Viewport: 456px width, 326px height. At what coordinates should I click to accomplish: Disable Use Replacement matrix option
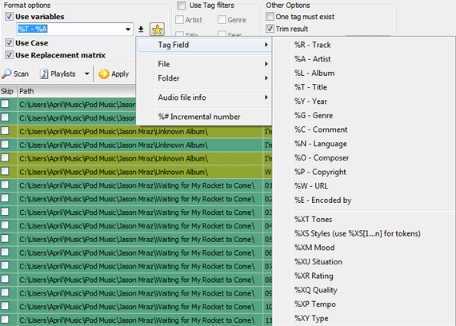(x=9, y=55)
